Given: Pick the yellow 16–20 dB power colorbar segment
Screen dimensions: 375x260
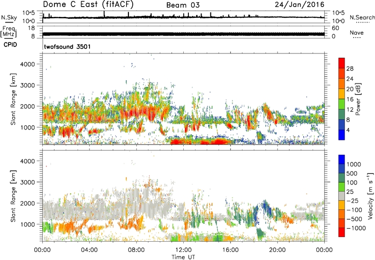Looking at the screenshot, I should coord(342,94).
